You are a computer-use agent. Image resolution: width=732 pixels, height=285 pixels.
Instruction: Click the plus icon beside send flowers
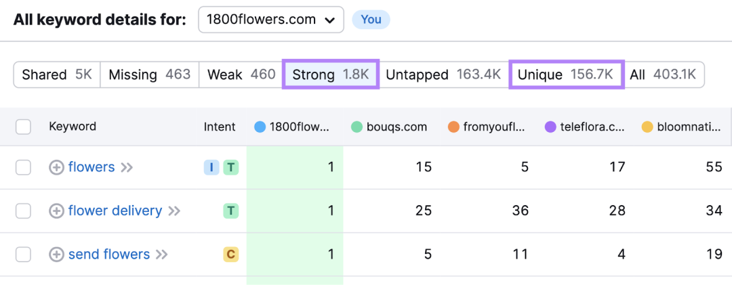tap(56, 255)
